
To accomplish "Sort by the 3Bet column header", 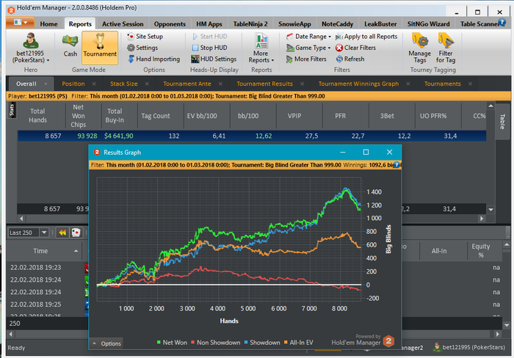I will point(387,116).
